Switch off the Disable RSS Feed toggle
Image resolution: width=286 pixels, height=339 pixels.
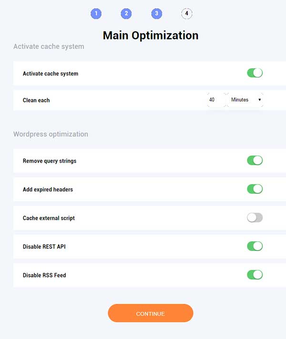pyautogui.click(x=255, y=275)
